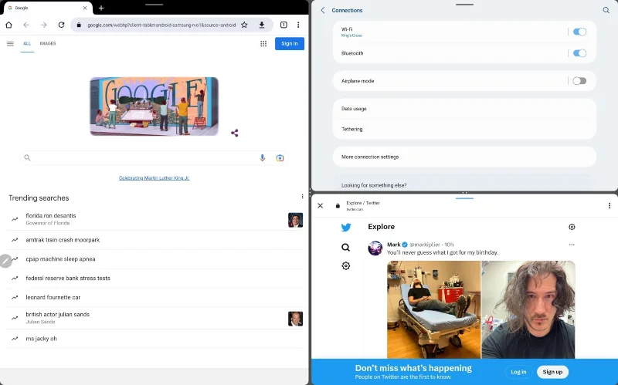Open Twitter window three-dot menu
Viewport: 618px width, 385px height.
click(x=610, y=205)
